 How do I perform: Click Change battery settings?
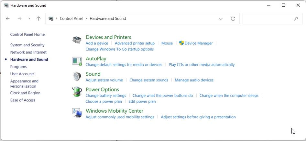tap(106, 96)
